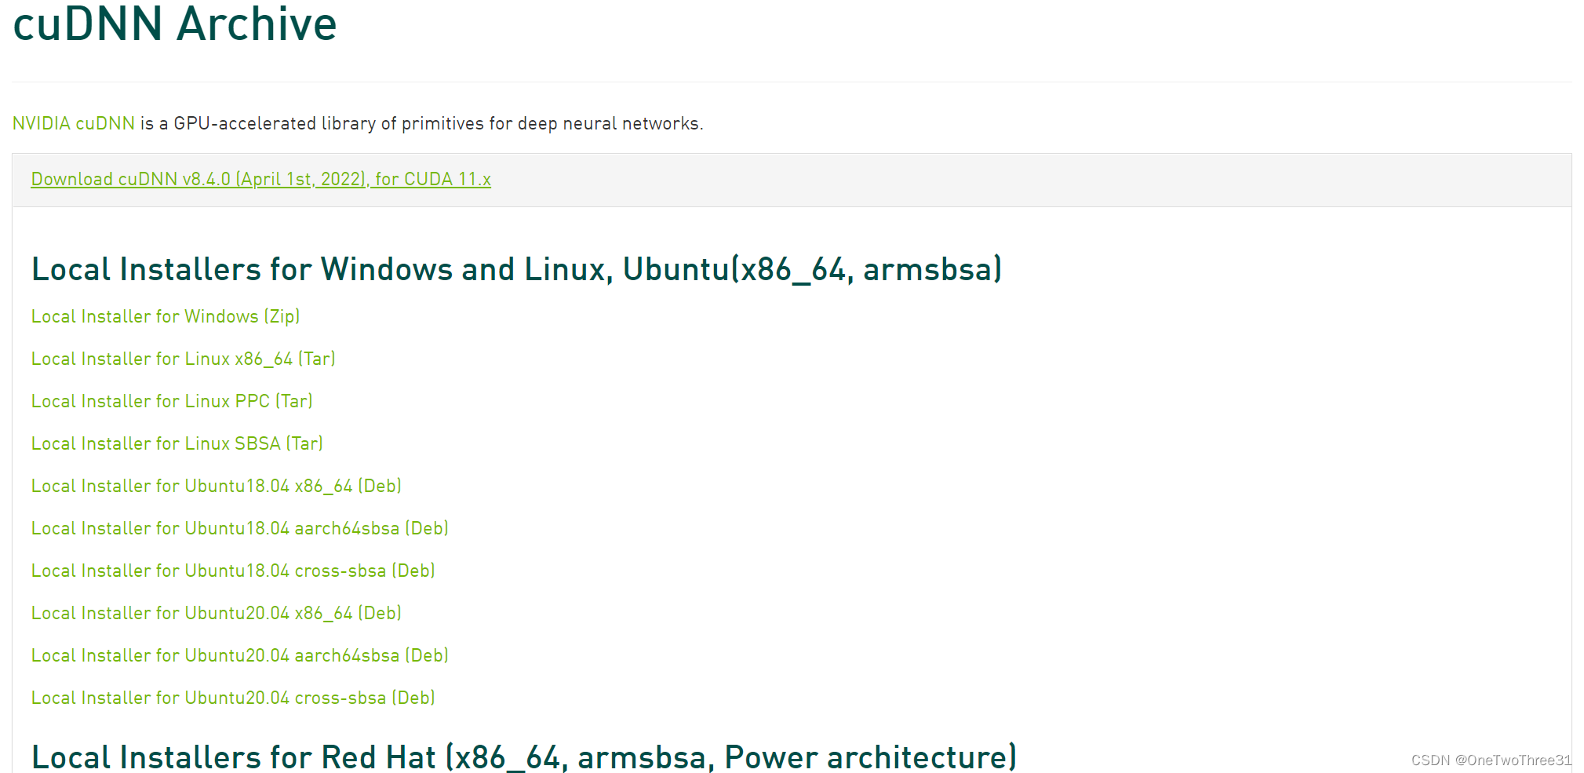The width and height of the screenshot is (1584, 773).
Task: Download Ubuntu18.04 aarch64sbsa (Deb) installer
Action: click(x=240, y=528)
